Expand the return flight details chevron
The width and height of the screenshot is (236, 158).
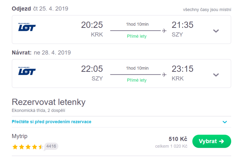(216, 75)
